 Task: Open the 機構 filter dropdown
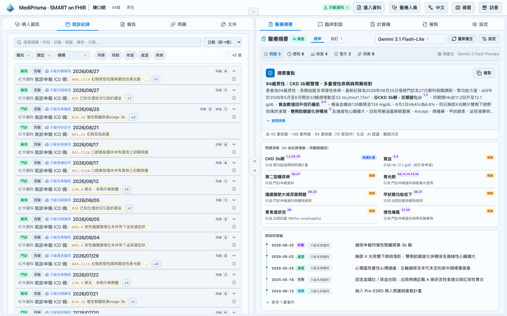pyautogui.click(x=73, y=55)
